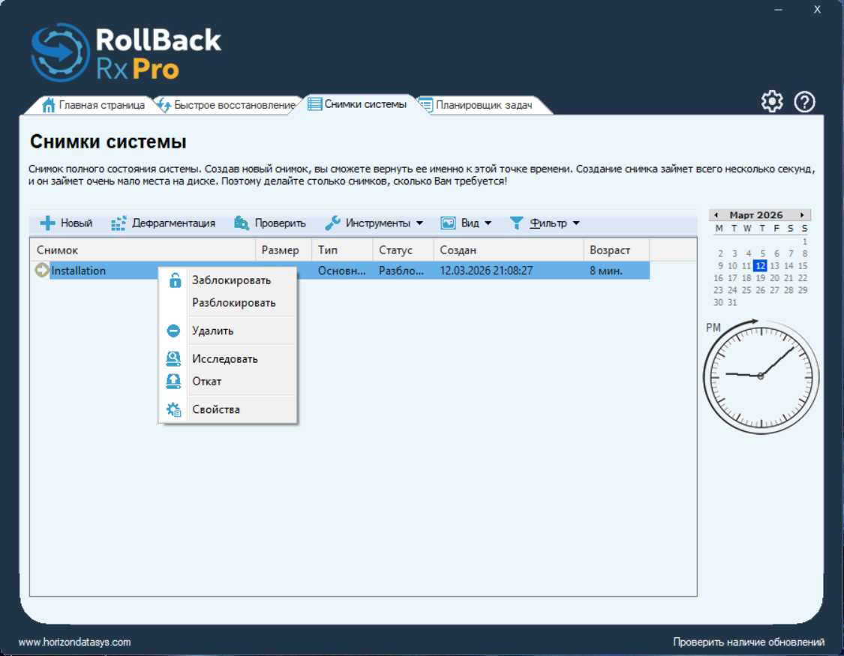Image resolution: width=844 pixels, height=656 pixels.
Task: Go to next month in calendar
Action: (x=802, y=215)
